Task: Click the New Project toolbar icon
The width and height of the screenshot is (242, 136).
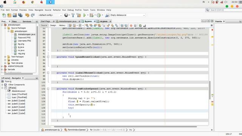Action: tap(9, 15)
